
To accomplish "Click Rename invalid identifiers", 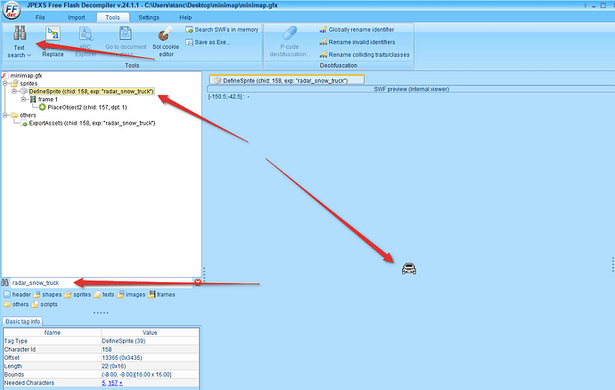I will tap(357, 43).
